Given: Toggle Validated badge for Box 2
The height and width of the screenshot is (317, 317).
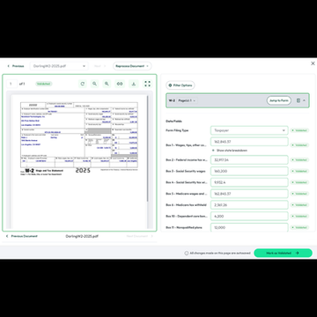Looking at the screenshot, I should pyautogui.click(x=299, y=160).
